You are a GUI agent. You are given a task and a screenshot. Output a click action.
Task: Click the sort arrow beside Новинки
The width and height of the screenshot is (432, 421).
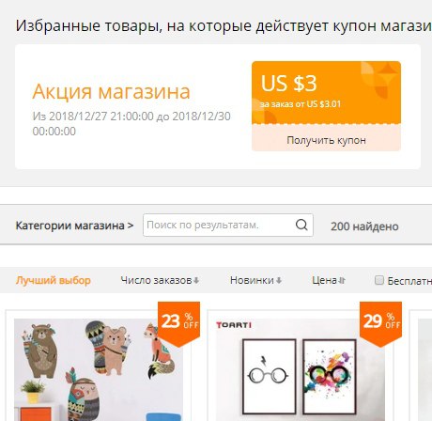coord(279,280)
